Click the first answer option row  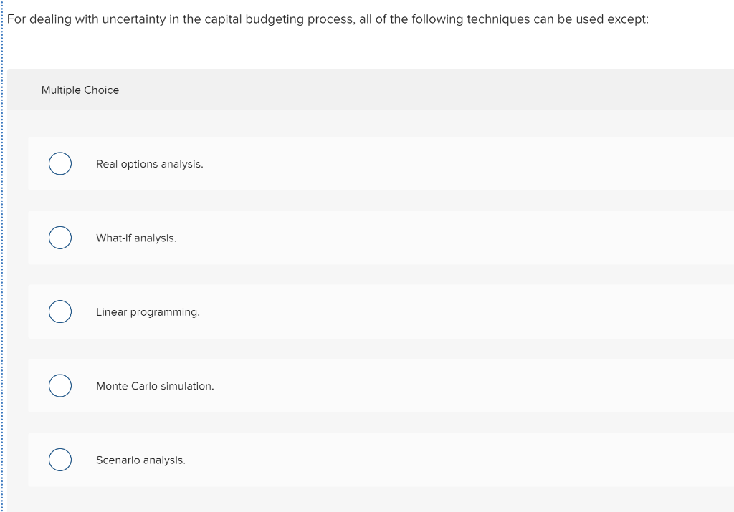[358, 163]
